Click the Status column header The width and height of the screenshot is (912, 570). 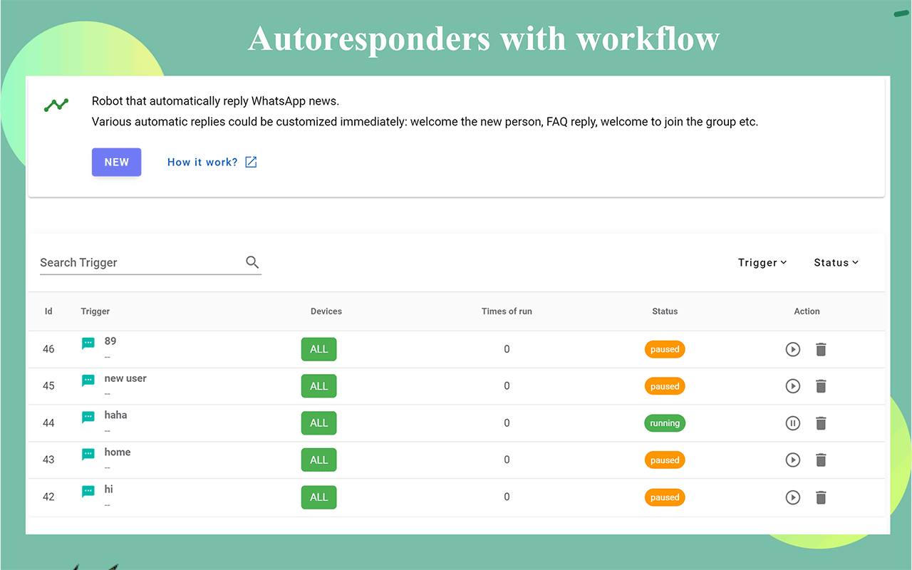pyautogui.click(x=665, y=311)
